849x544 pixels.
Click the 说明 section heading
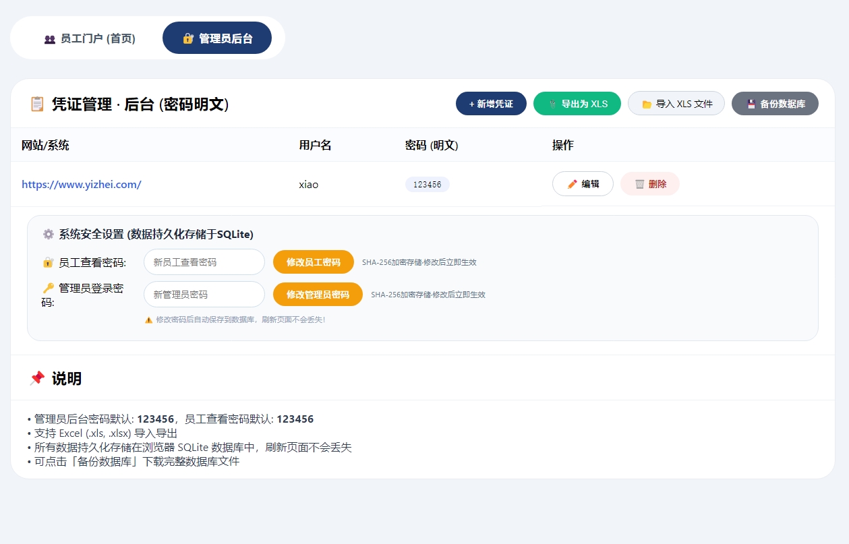coord(67,378)
